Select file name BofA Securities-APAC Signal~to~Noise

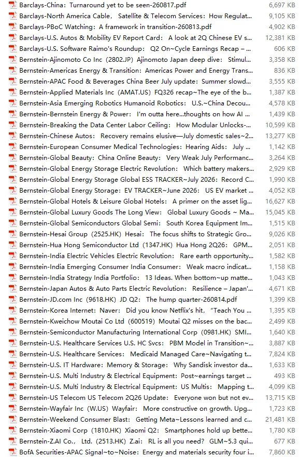point(136,452)
